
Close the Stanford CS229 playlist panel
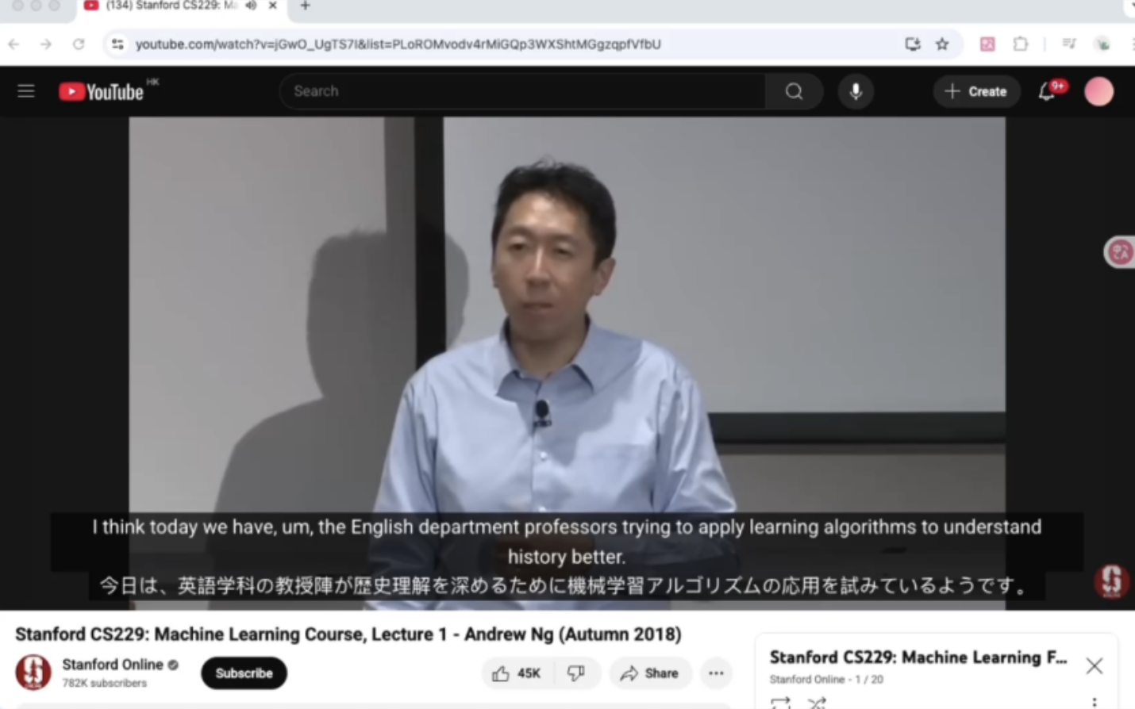click(1094, 666)
